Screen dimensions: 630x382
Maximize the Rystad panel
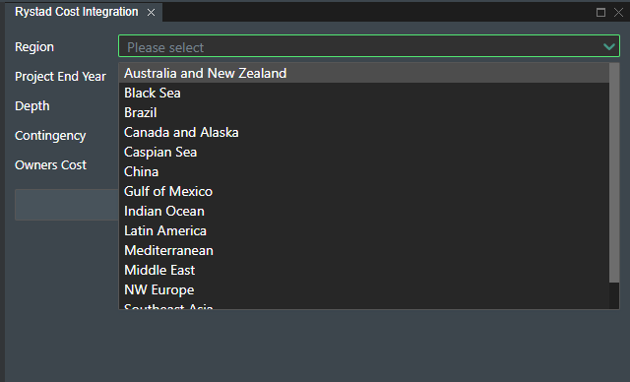600,13
